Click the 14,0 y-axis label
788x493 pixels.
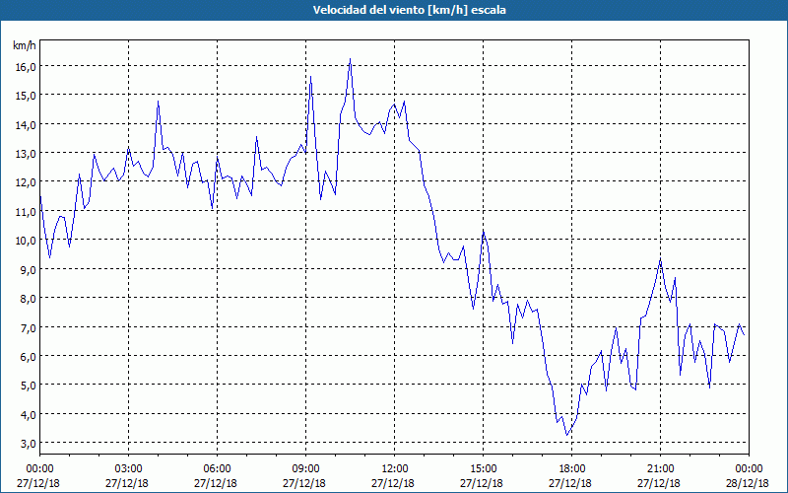click(24, 125)
